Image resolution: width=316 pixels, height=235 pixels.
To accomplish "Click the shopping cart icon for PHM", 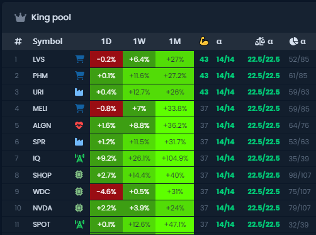I will (x=80, y=76).
